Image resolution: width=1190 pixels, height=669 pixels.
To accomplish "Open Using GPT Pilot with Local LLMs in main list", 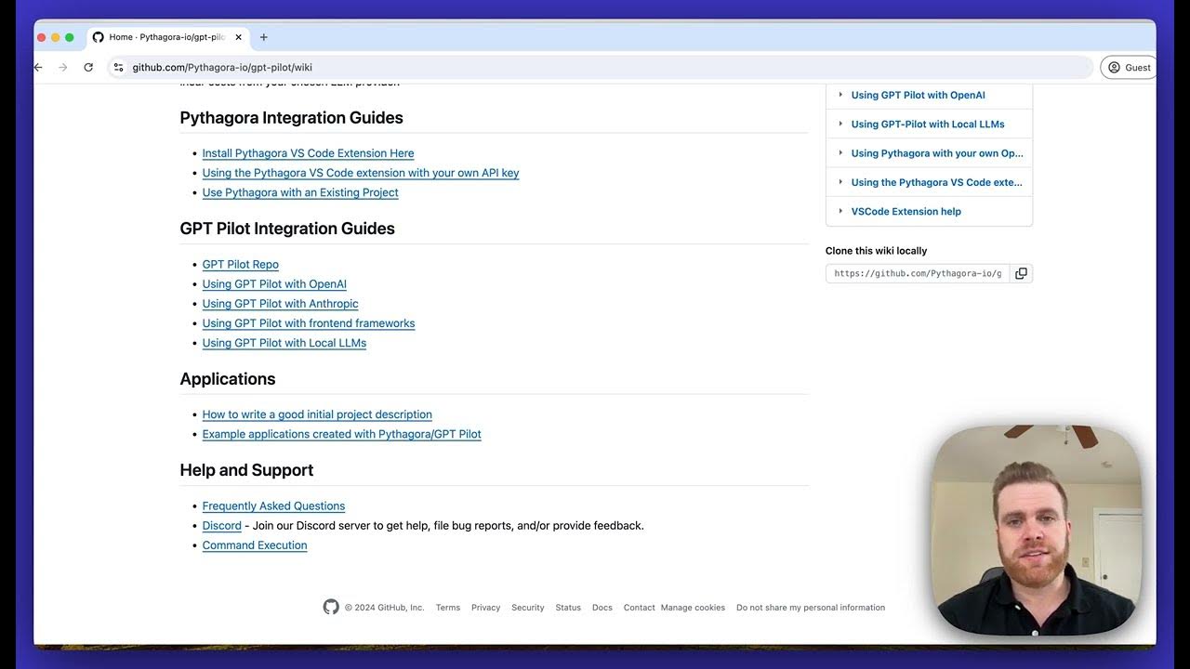I will (284, 343).
